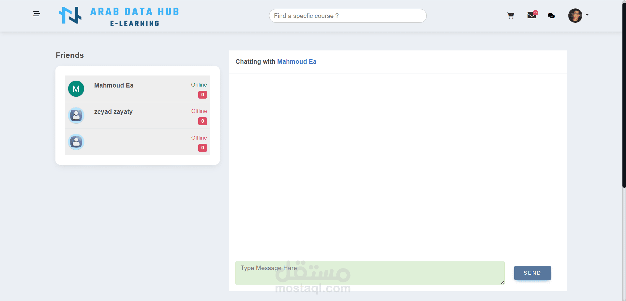Click the unnamed friend's unread badge

coord(202,148)
